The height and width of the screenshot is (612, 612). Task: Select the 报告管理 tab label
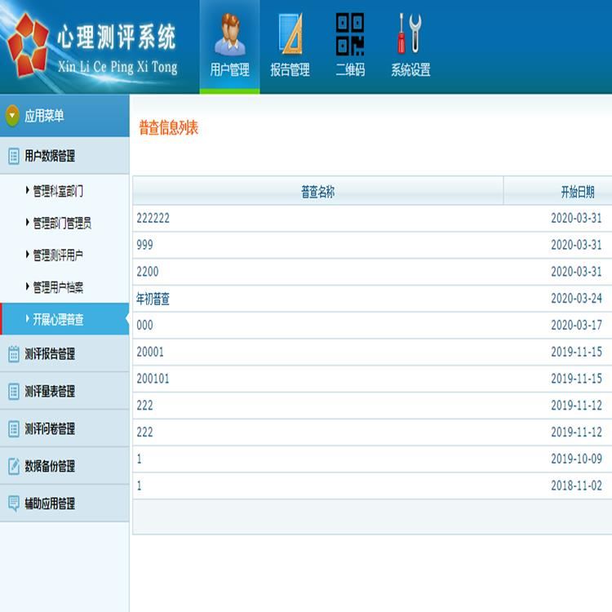point(290,70)
